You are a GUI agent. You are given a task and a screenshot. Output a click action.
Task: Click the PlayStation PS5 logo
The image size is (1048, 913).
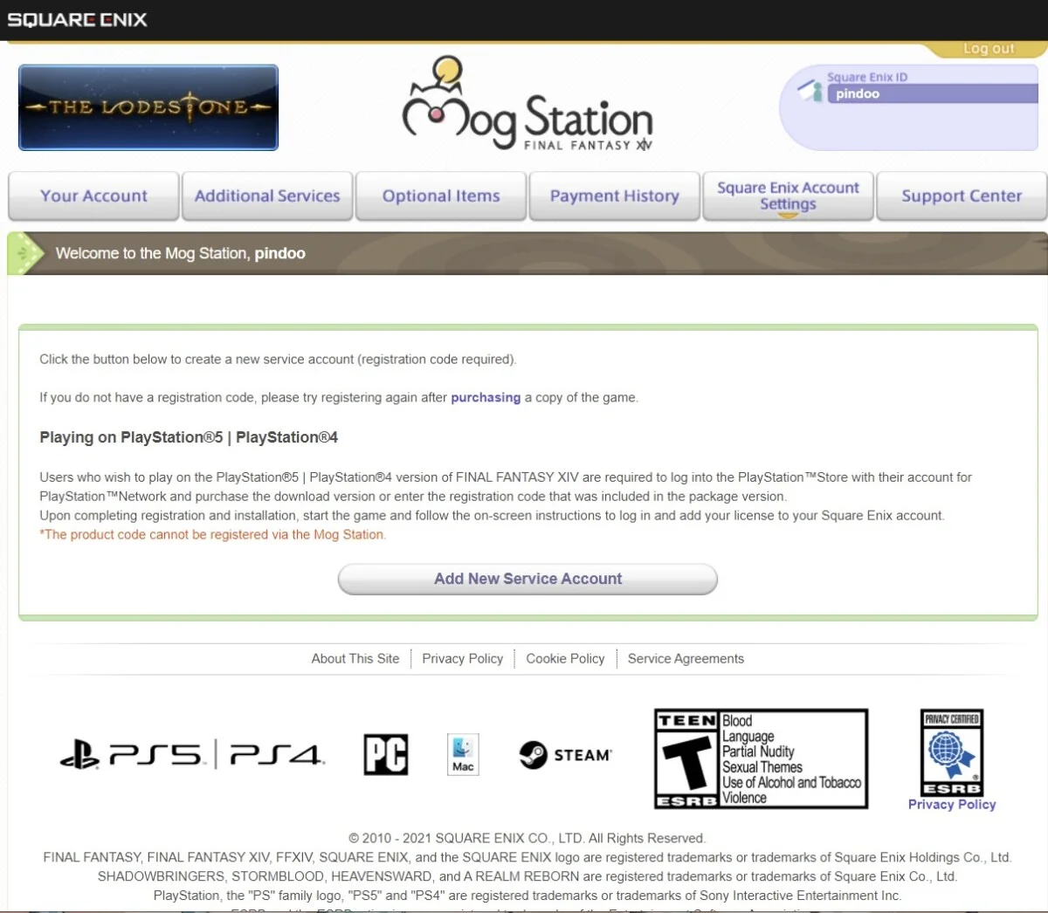coord(132,754)
